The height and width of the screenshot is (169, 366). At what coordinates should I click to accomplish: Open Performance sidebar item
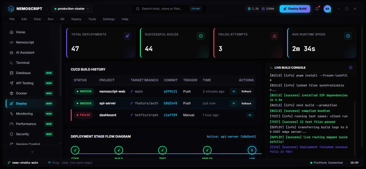tap(31, 124)
